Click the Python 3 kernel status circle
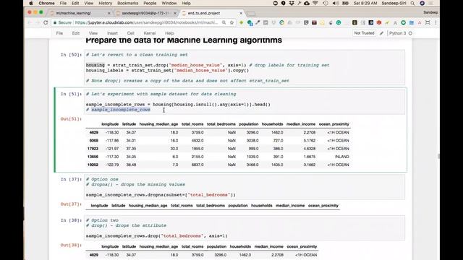 click(410, 33)
